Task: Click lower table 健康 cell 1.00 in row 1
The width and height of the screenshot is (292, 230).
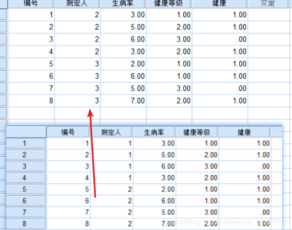Action: click(245, 143)
